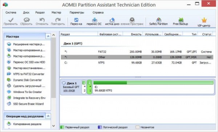Viewport: 218px width, 132px height.
Task: Open Мастер восстановлени... recovery wizard
Action: [x=29, y=68]
